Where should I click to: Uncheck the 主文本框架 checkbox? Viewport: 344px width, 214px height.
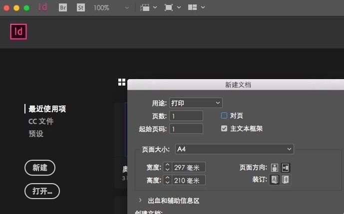tap(224, 128)
